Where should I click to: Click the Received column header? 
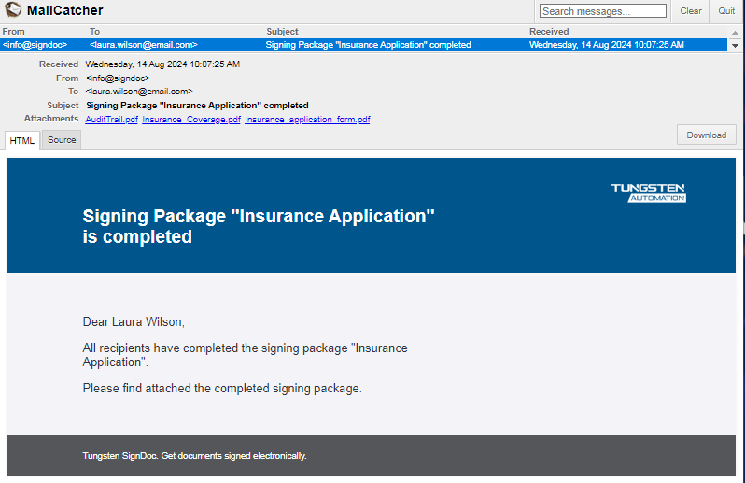click(549, 32)
